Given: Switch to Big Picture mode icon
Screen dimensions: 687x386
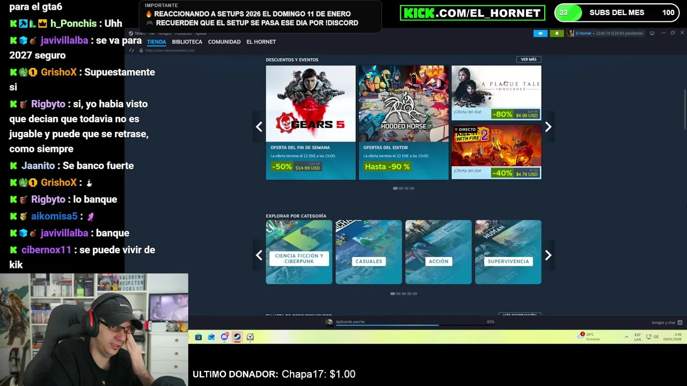Looking at the screenshot, I should (652, 33).
